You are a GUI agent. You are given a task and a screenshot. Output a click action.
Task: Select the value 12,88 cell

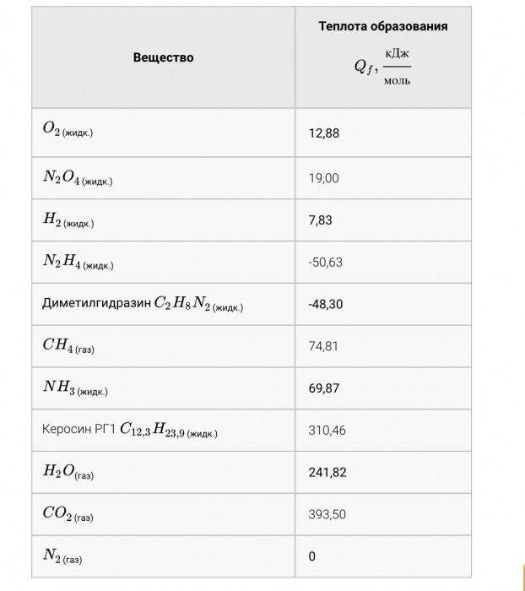383,133
